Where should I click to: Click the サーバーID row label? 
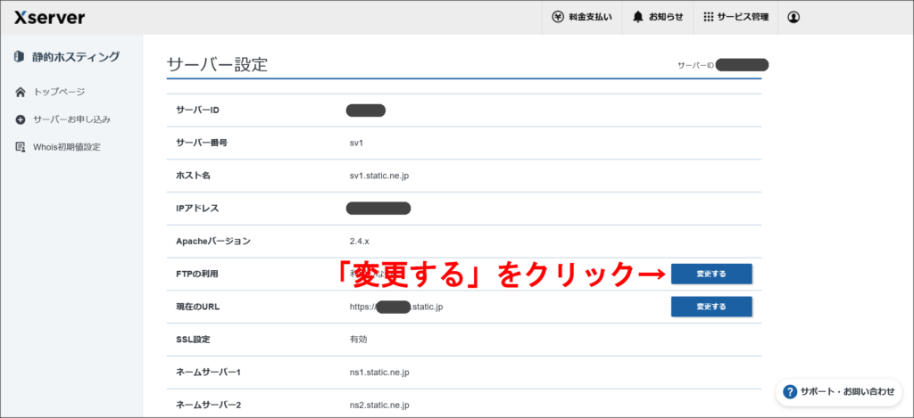(x=197, y=110)
